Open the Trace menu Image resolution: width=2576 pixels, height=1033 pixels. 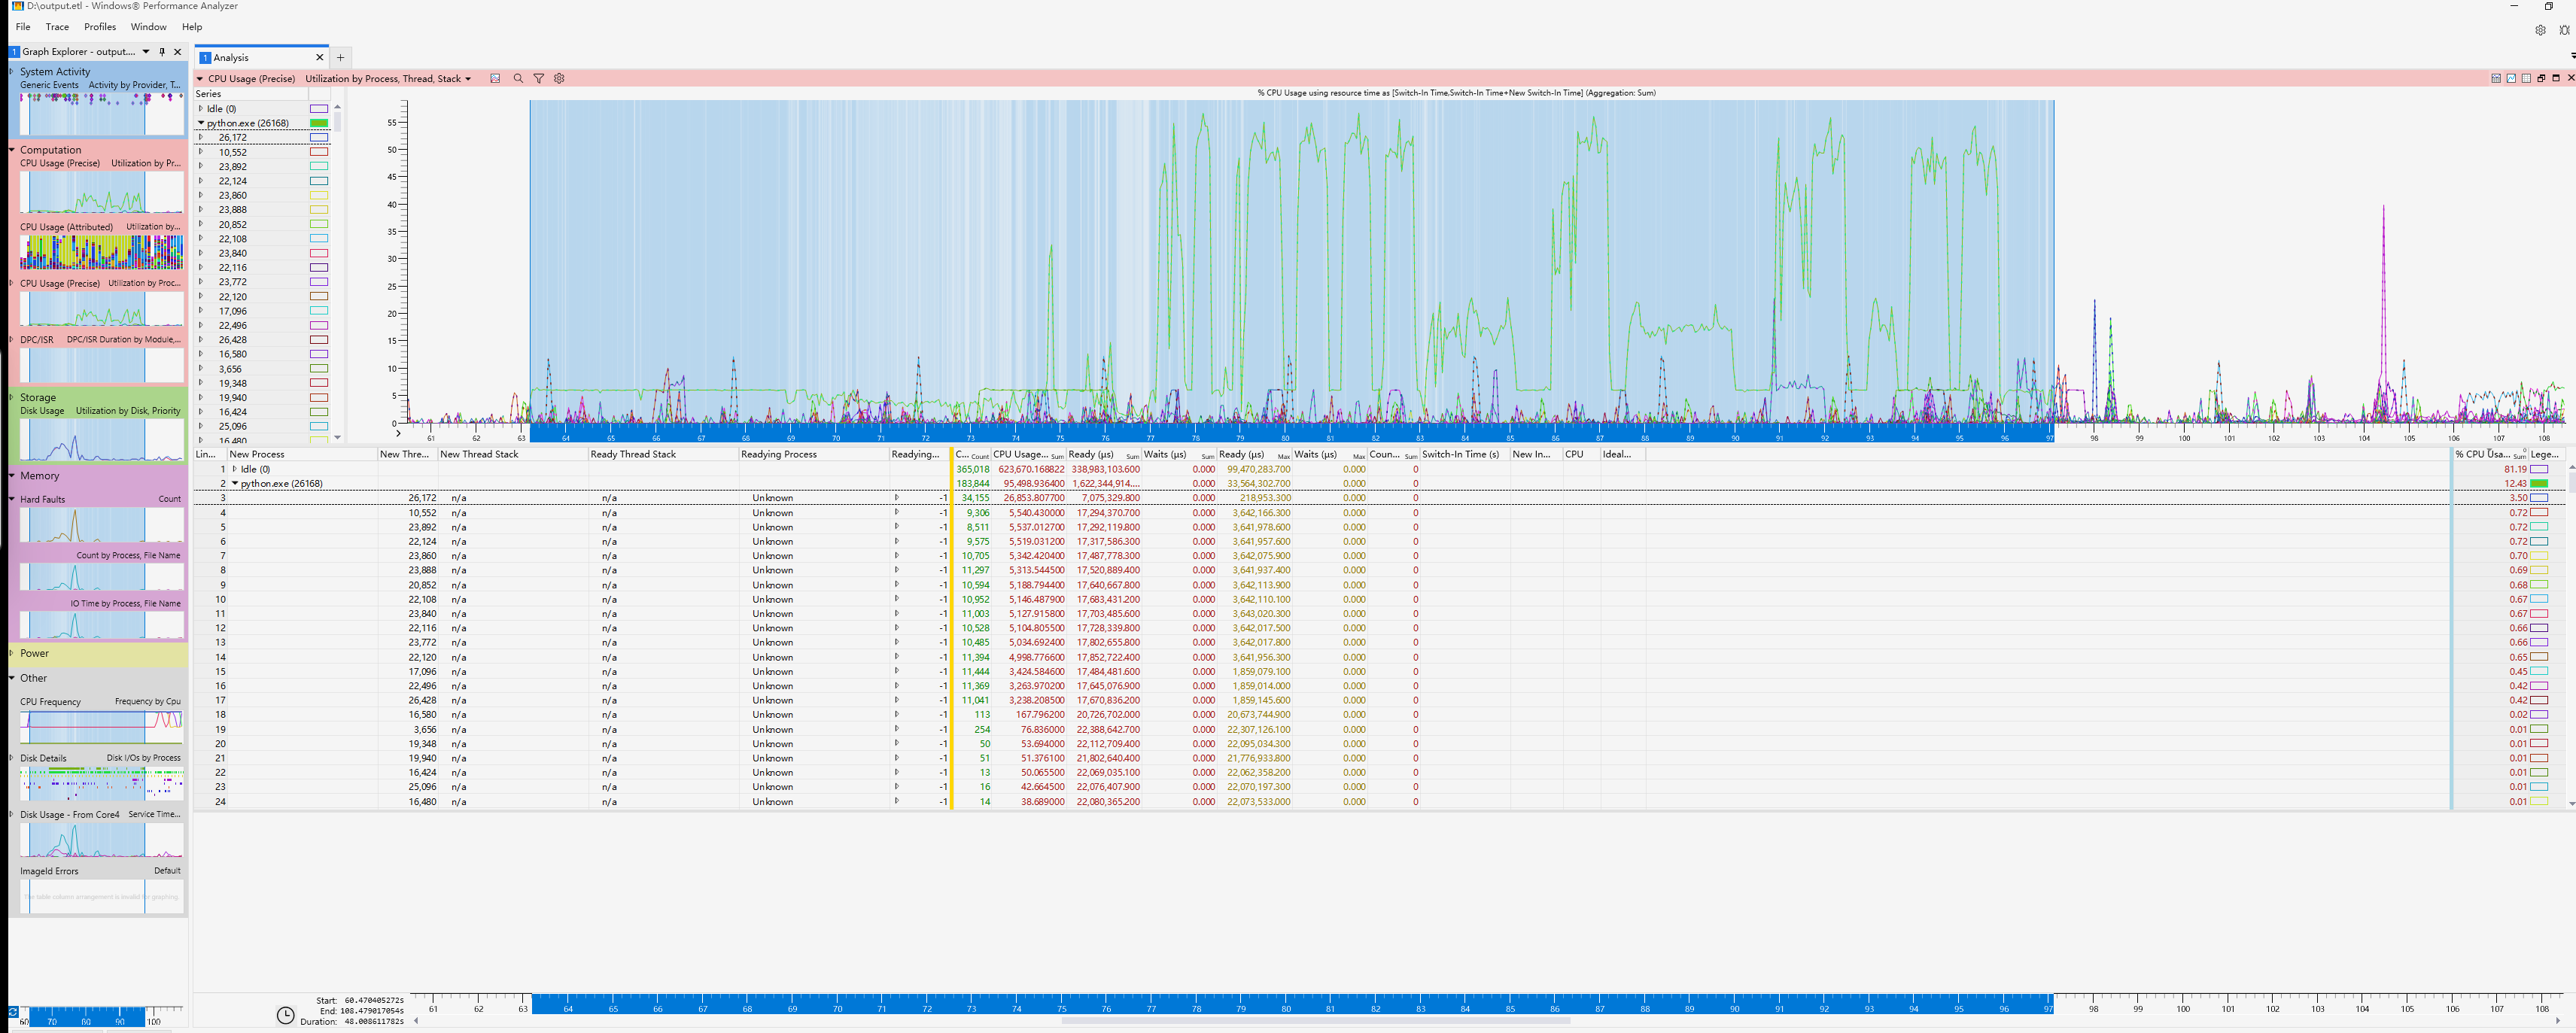point(57,27)
